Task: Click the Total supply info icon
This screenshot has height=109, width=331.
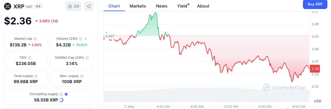Action: [36, 76]
